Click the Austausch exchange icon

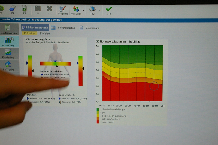tap(76, 9)
